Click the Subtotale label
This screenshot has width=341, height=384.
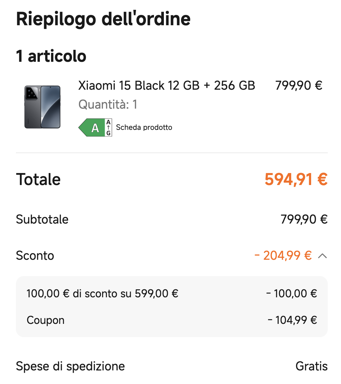tap(42, 219)
